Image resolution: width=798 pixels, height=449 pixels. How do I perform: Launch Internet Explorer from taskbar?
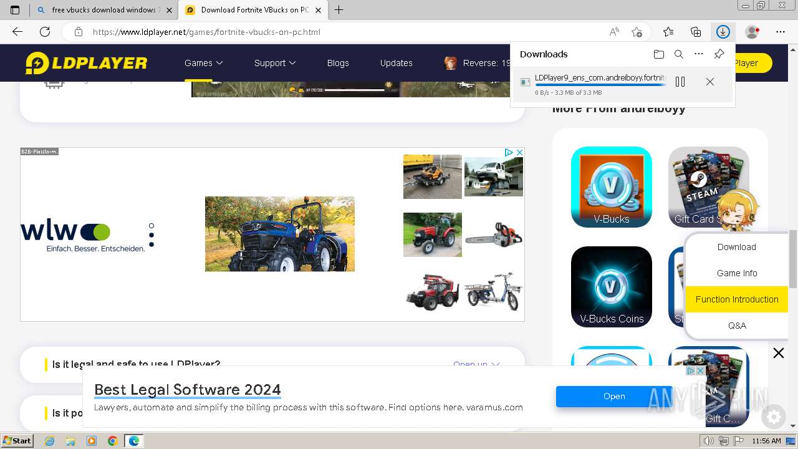click(50, 441)
